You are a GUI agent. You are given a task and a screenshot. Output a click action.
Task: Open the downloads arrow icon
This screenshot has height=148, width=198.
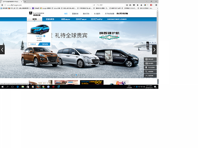(x=138, y=5)
